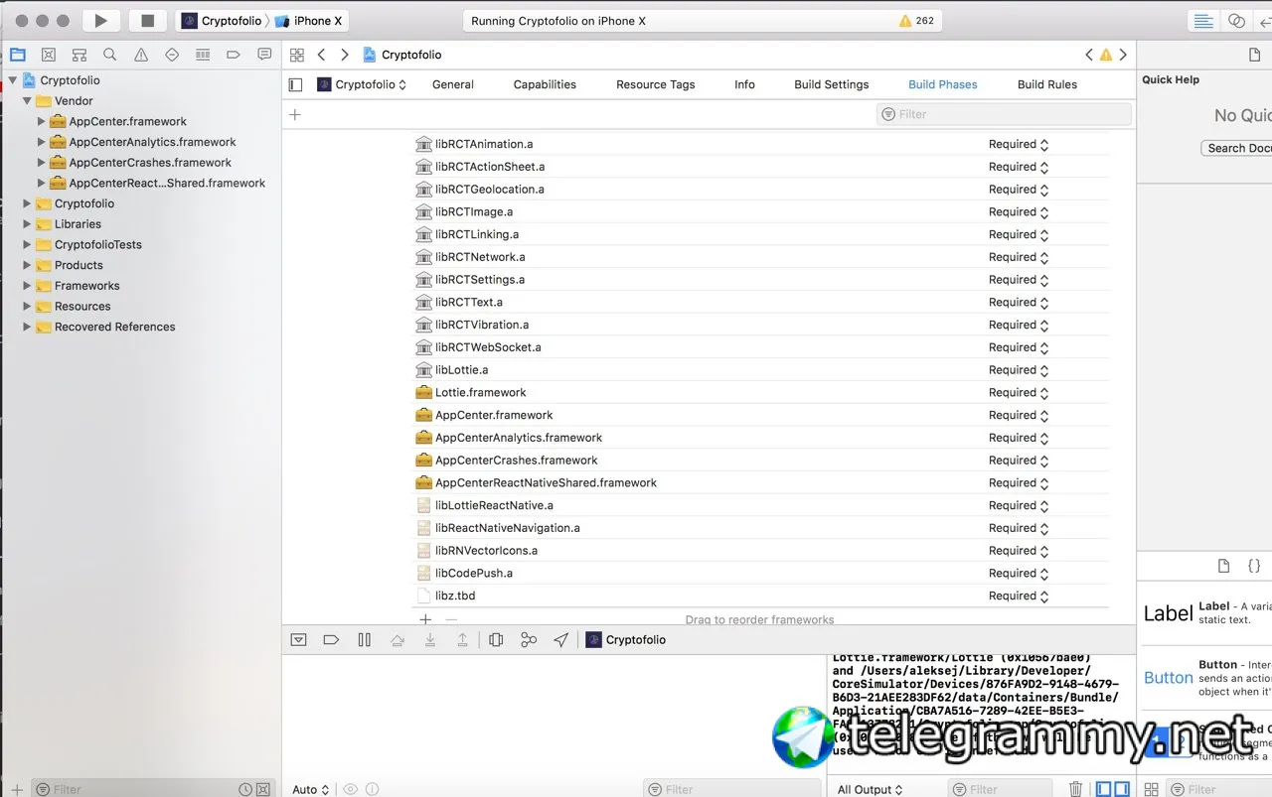Pause program execution in debug bar
This screenshot has width=1272, height=797.
click(x=364, y=640)
